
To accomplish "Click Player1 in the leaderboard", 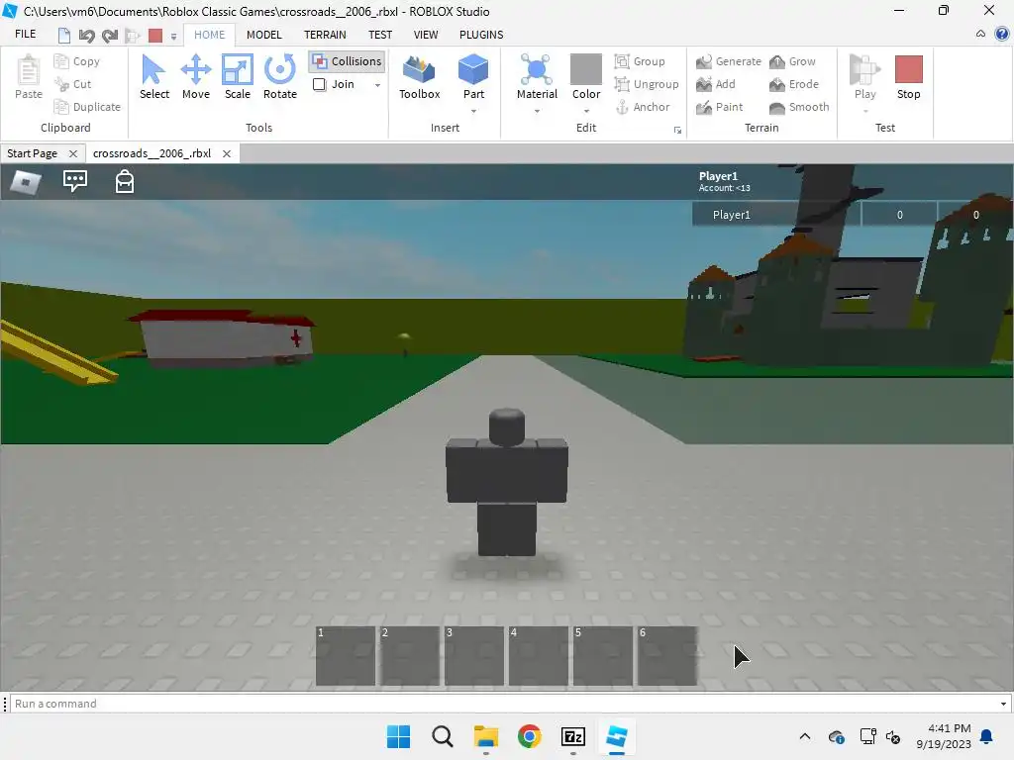I will [x=732, y=215].
